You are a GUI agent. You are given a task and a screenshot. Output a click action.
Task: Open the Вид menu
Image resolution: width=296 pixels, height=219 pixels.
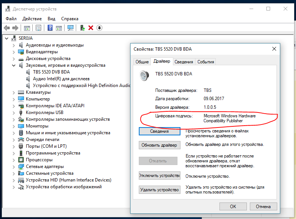click(51, 19)
